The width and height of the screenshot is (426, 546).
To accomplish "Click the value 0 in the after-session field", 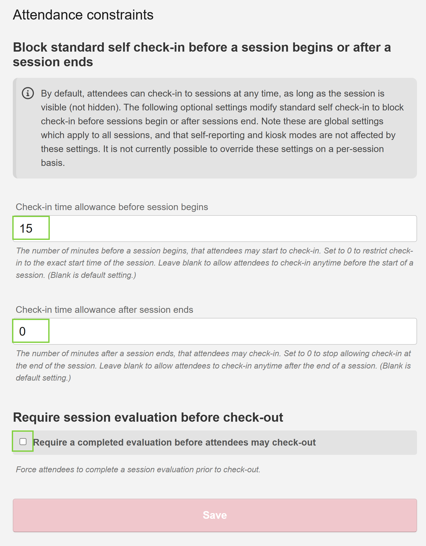I will (x=22, y=331).
